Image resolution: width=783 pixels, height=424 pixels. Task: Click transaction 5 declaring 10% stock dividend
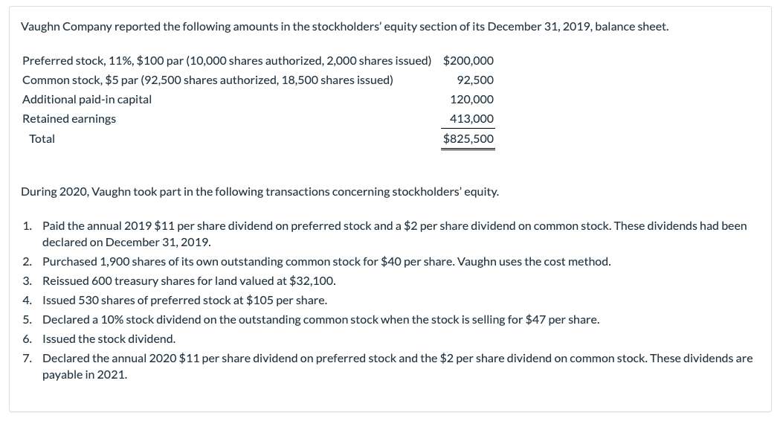(x=320, y=319)
